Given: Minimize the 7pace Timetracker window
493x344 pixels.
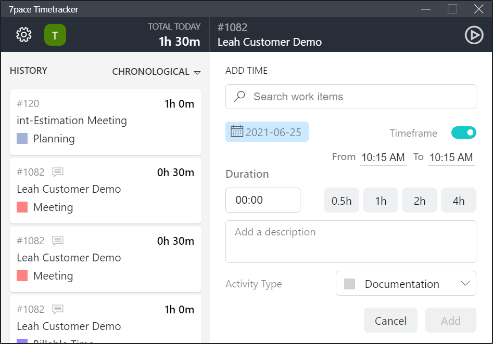Looking at the screenshot, I should 426,9.
